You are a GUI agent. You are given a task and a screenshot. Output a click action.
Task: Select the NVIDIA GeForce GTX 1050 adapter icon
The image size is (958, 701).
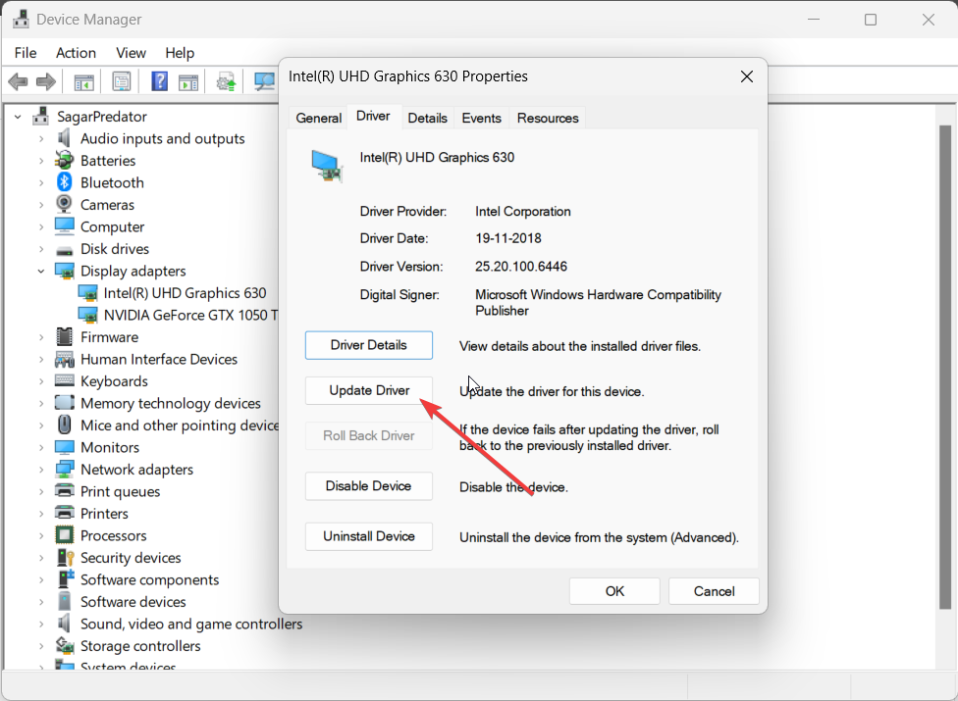pos(88,315)
